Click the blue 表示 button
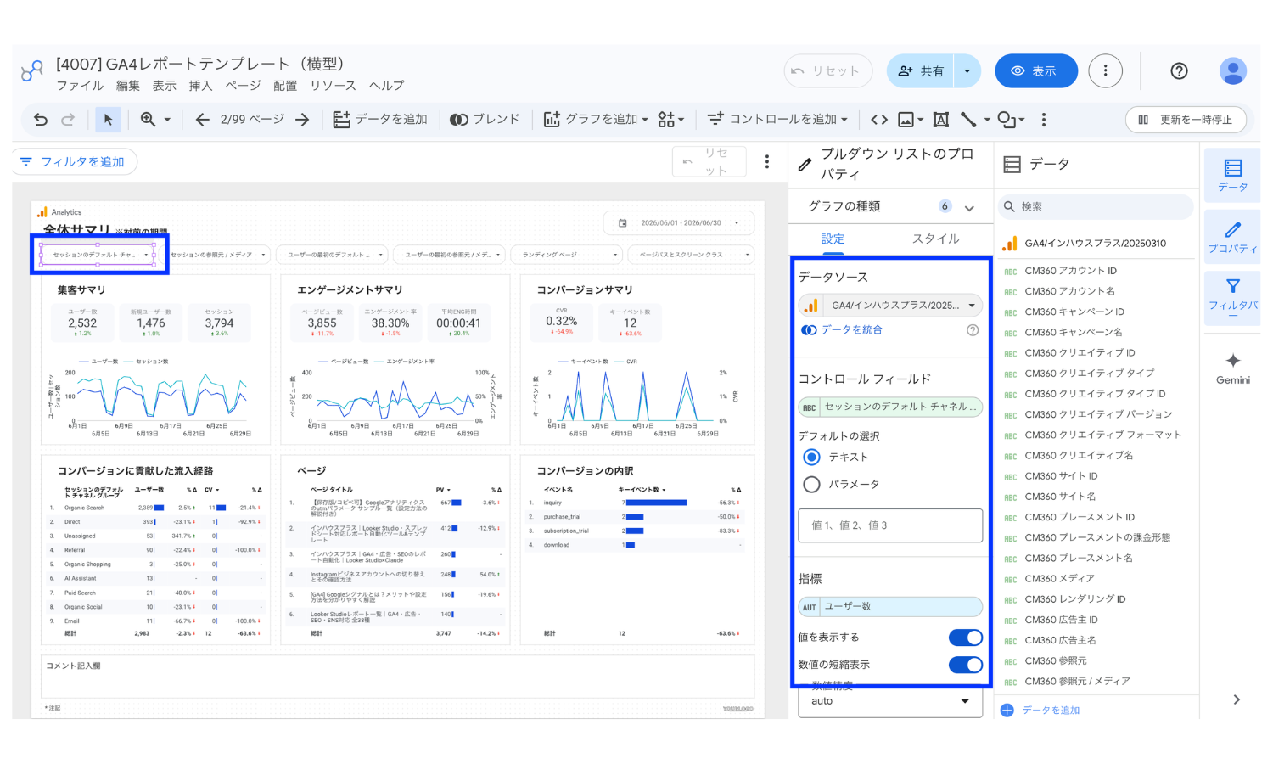Image resolution: width=1273 pixels, height=764 pixels. click(x=1035, y=71)
